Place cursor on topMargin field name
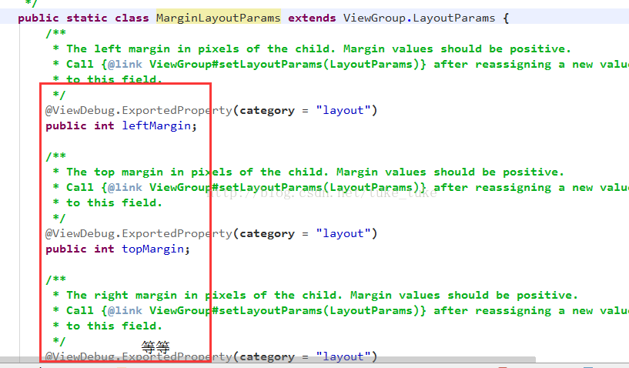This screenshot has height=368, width=629. pyautogui.click(x=153, y=249)
